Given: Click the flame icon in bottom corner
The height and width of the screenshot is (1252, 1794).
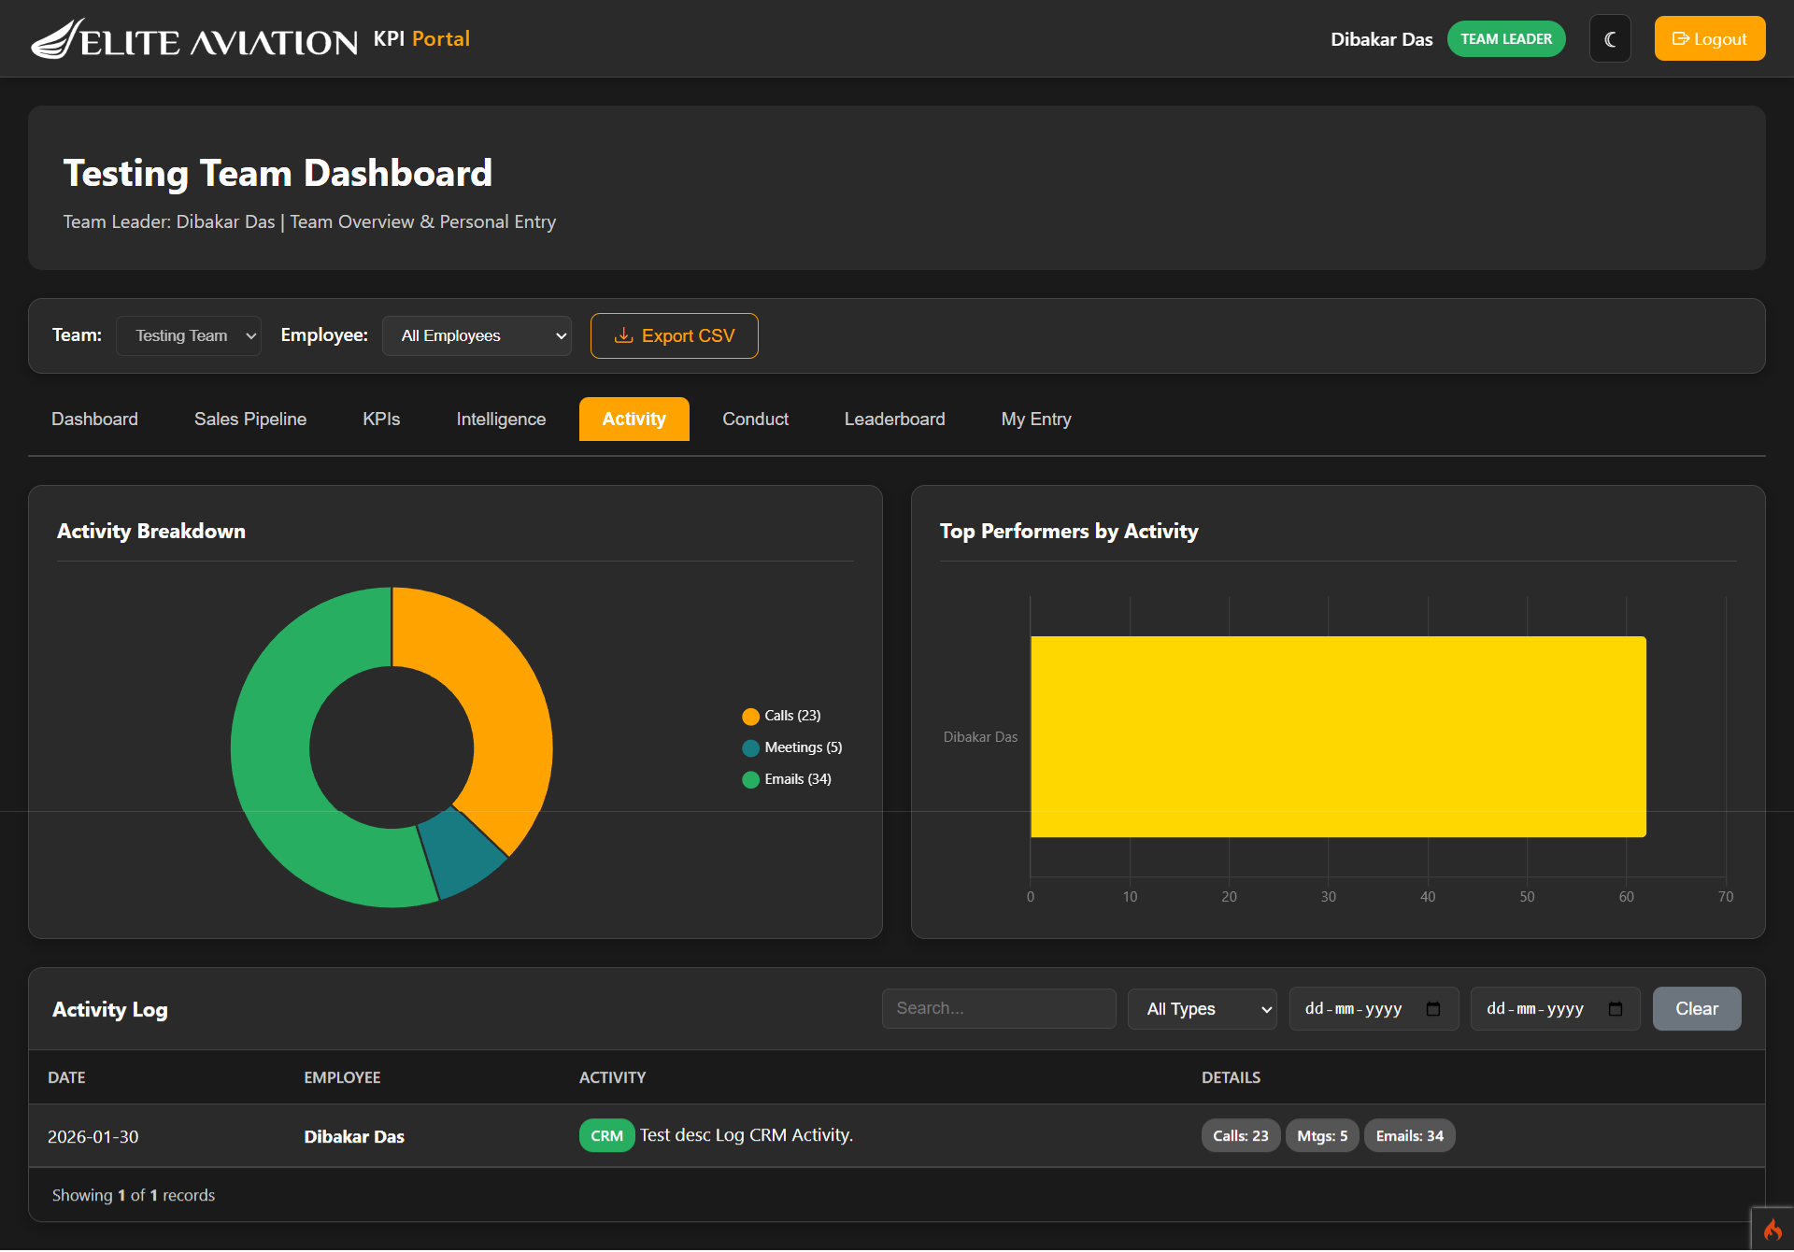Looking at the screenshot, I should 1773,1230.
